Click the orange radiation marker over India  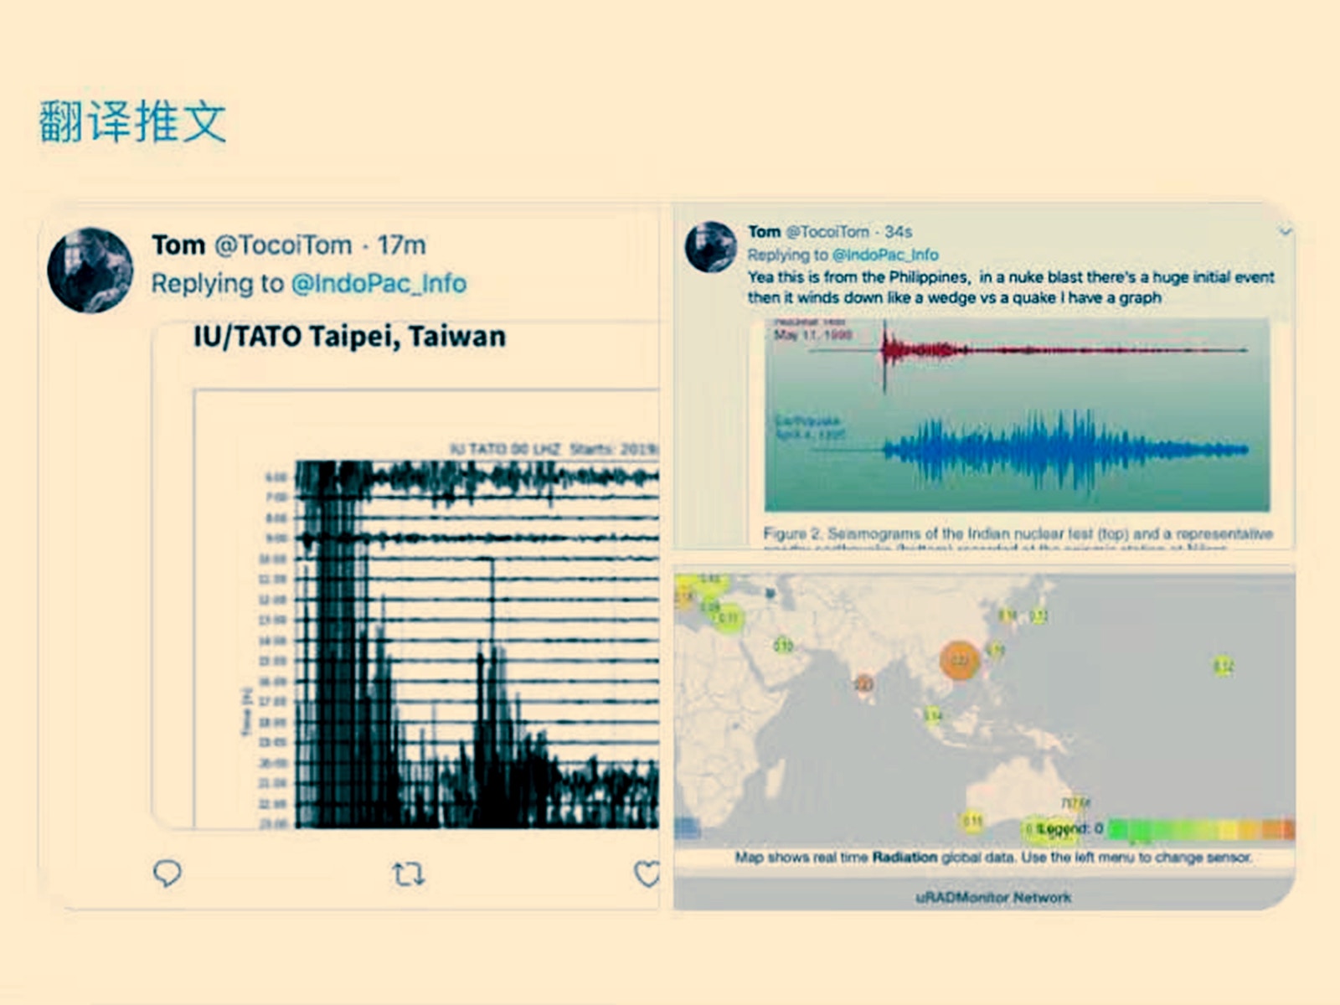(863, 684)
